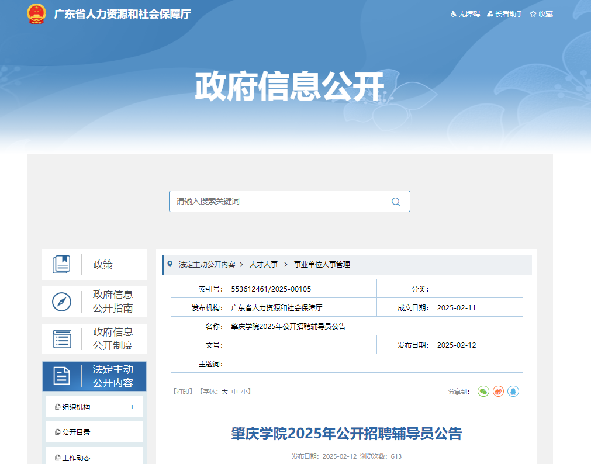Turn on 长者助手 elder mode
Image resolution: width=591 pixels, height=464 pixels.
coord(506,14)
